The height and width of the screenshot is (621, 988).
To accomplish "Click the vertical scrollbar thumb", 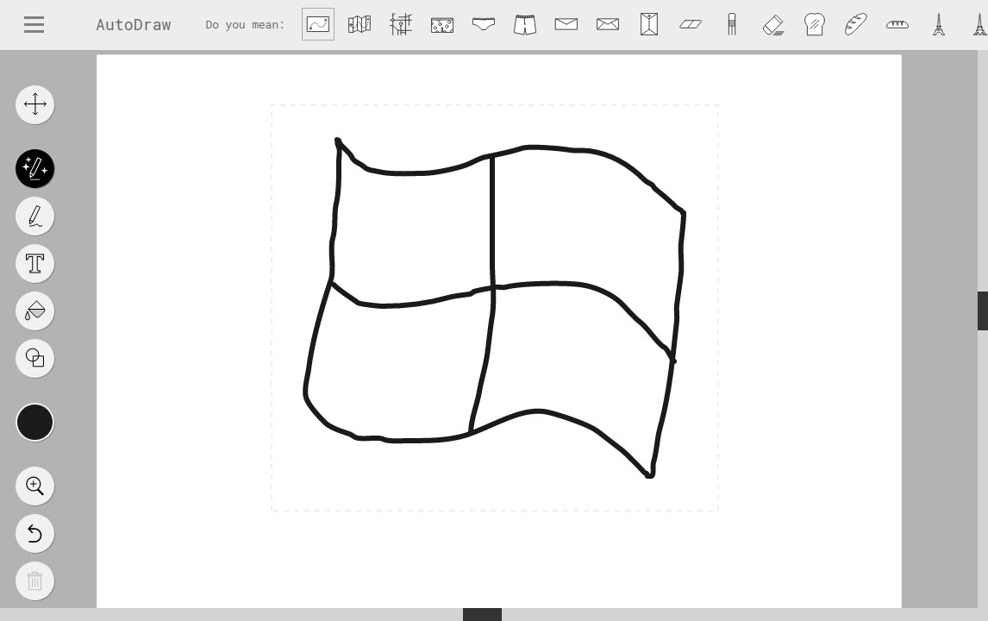I will click(982, 310).
